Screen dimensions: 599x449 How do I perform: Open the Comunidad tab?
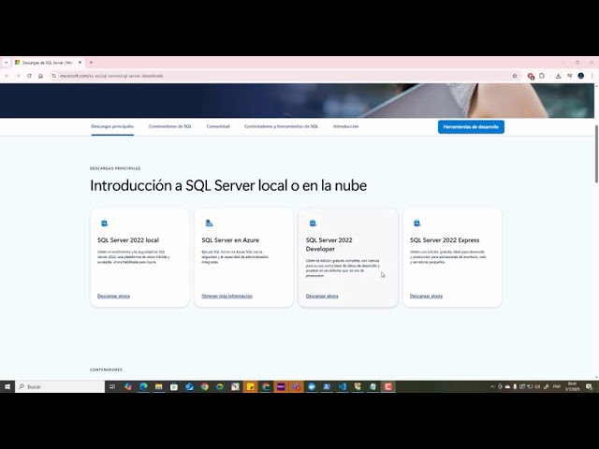(x=218, y=126)
